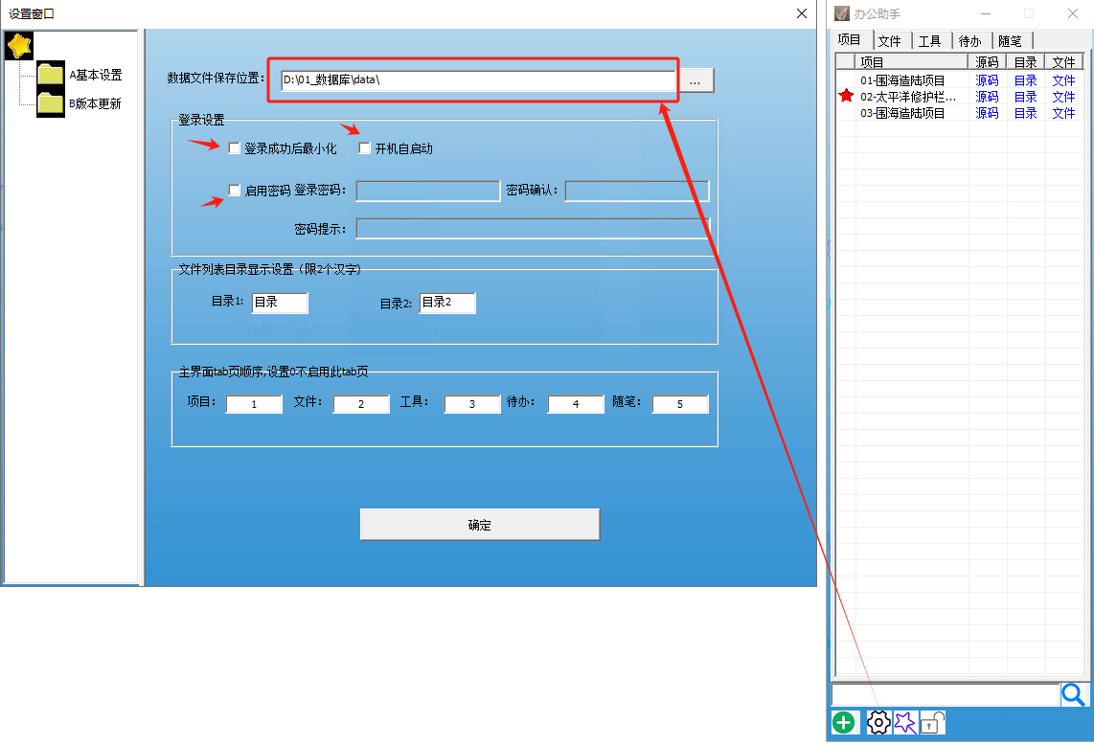
Task: Click folder icon of B版本更新
Action: 51,104
